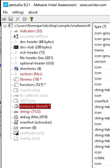The width and height of the screenshot is (110, 168).
Task: Click the close file X toolbar icon
Action: [18, 19]
